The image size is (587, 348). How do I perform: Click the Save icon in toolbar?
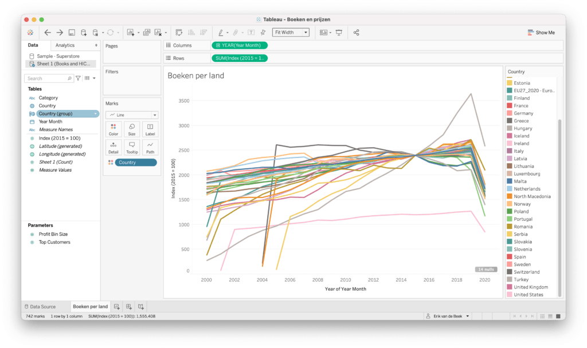pos(72,33)
